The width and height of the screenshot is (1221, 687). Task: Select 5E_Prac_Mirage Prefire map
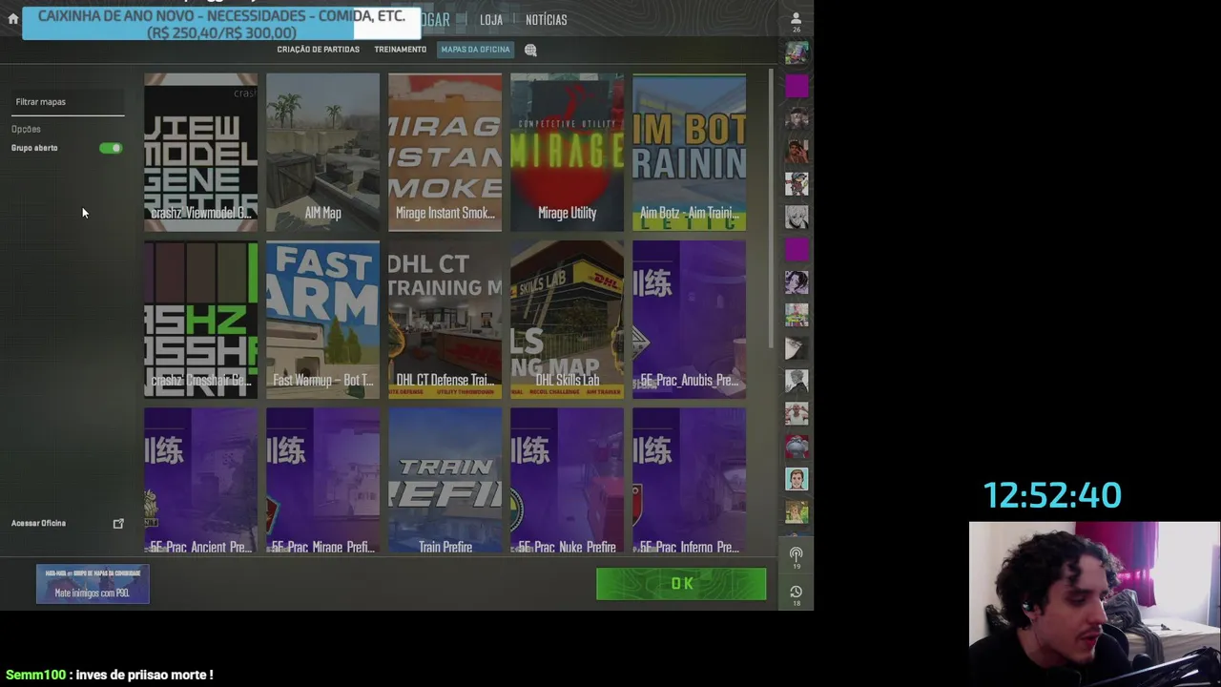coord(322,481)
